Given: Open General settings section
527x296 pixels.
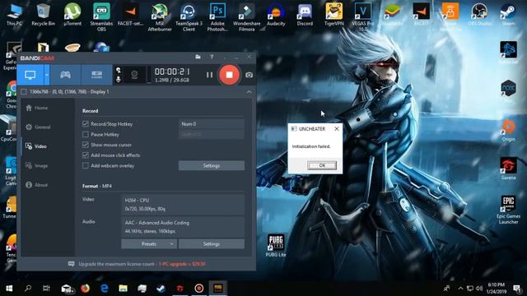Looking at the screenshot, I should coord(38,127).
